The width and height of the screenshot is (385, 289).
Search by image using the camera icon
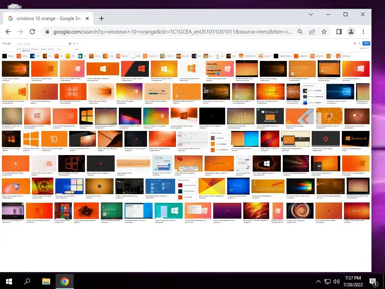pyautogui.click(x=70, y=44)
